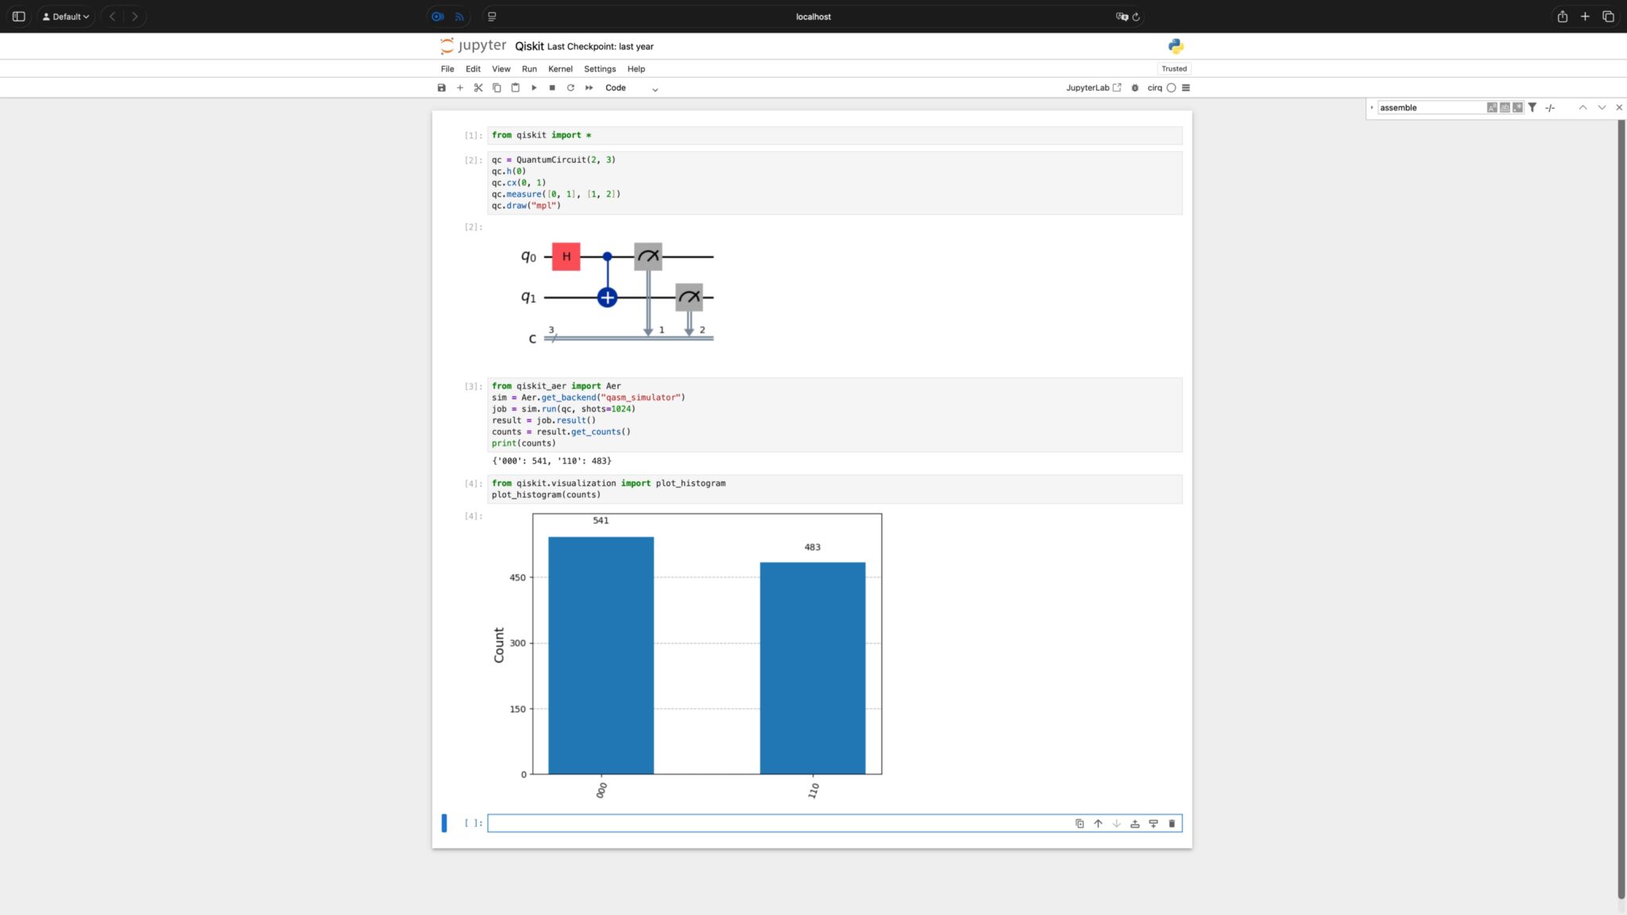
Task: Run the selected cell
Action: [534, 88]
